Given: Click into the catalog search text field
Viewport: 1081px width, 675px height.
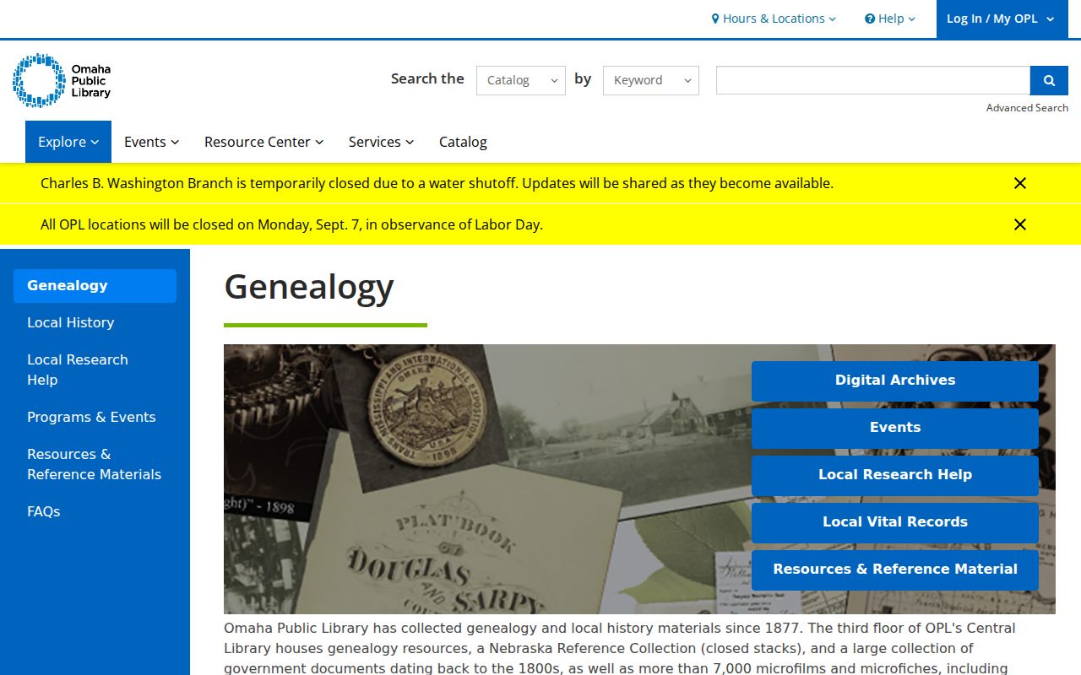Looking at the screenshot, I should (x=873, y=80).
